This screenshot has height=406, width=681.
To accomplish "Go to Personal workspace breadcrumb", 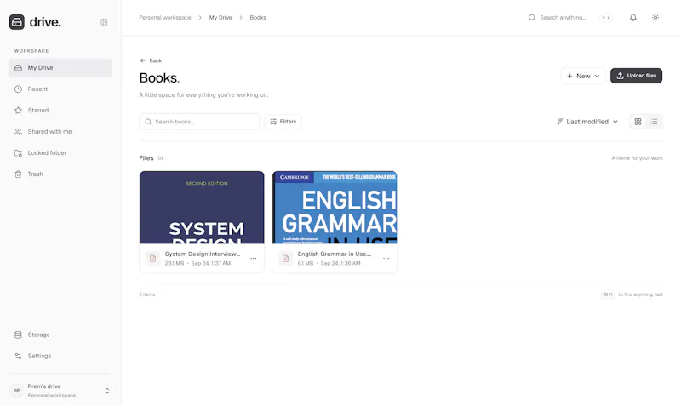I will pos(165,18).
